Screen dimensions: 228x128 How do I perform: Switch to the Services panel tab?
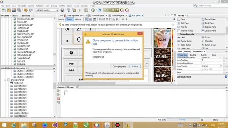[26, 16]
